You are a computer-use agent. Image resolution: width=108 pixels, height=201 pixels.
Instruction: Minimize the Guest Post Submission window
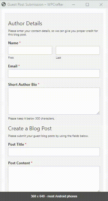tap(73, 5)
